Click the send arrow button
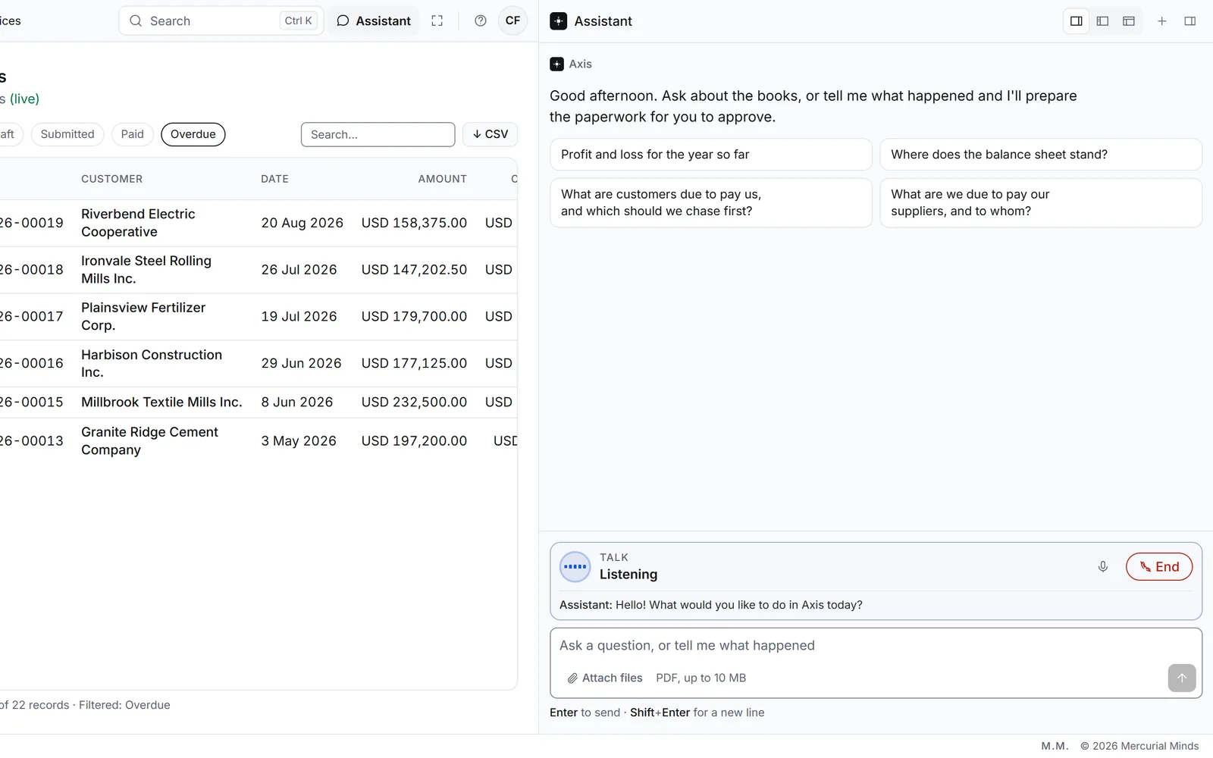The height and width of the screenshot is (758, 1213). tap(1182, 678)
